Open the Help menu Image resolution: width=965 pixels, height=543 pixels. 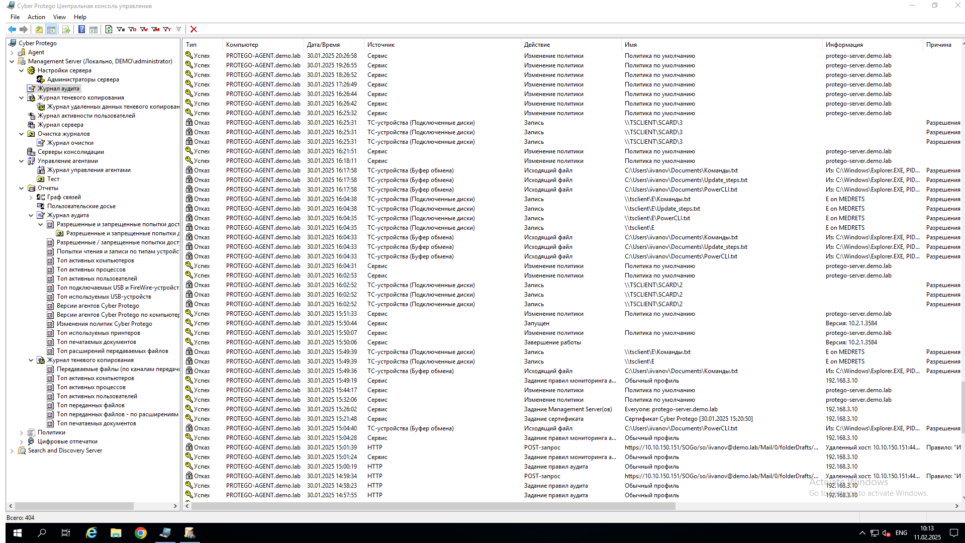pos(80,17)
